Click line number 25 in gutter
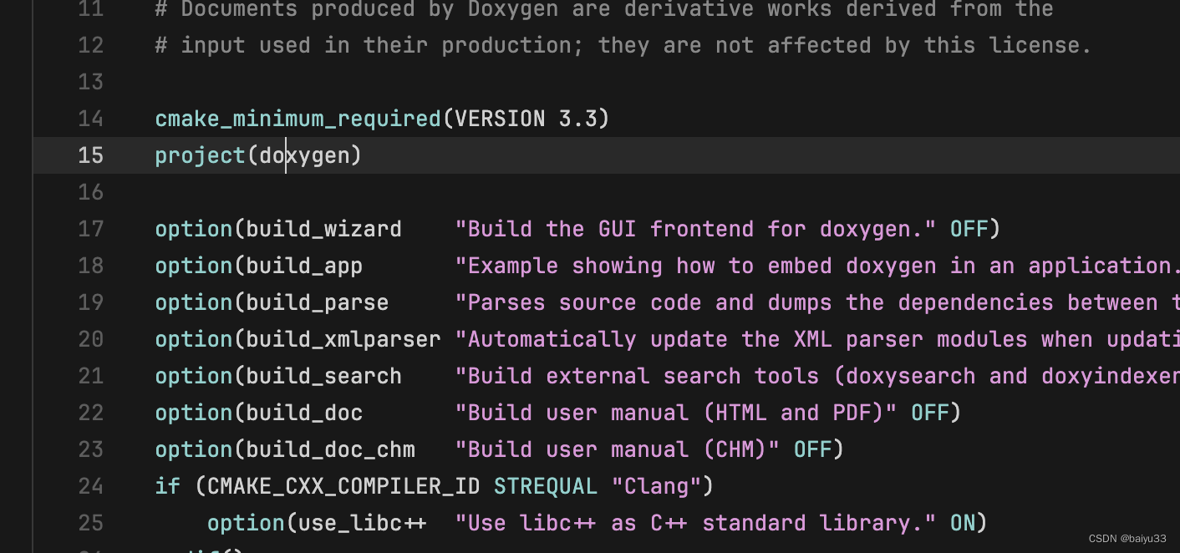 pyautogui.click(x=90, y=523)
